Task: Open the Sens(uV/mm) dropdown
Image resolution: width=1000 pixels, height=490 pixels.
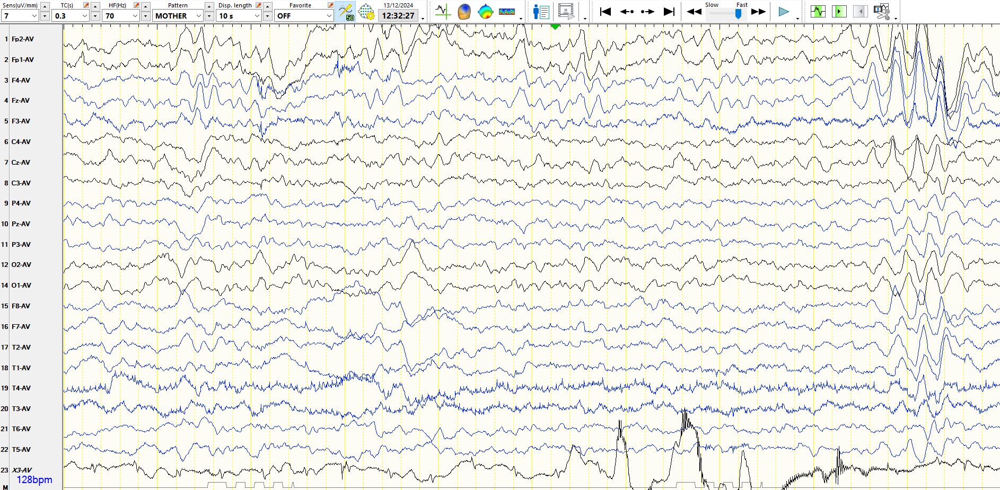Action: click(20, 16)
